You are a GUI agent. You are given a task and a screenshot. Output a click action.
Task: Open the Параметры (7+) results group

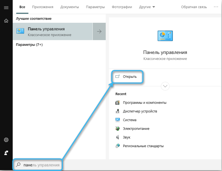click(29, 45)
